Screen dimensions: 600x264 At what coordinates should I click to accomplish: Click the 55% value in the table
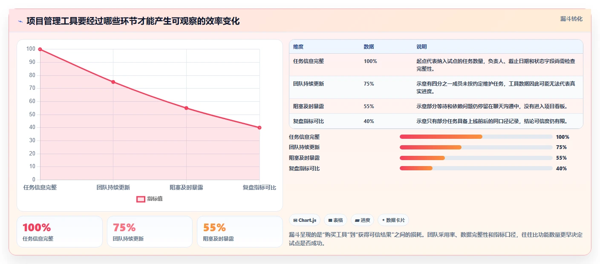(x=369, y=106)
